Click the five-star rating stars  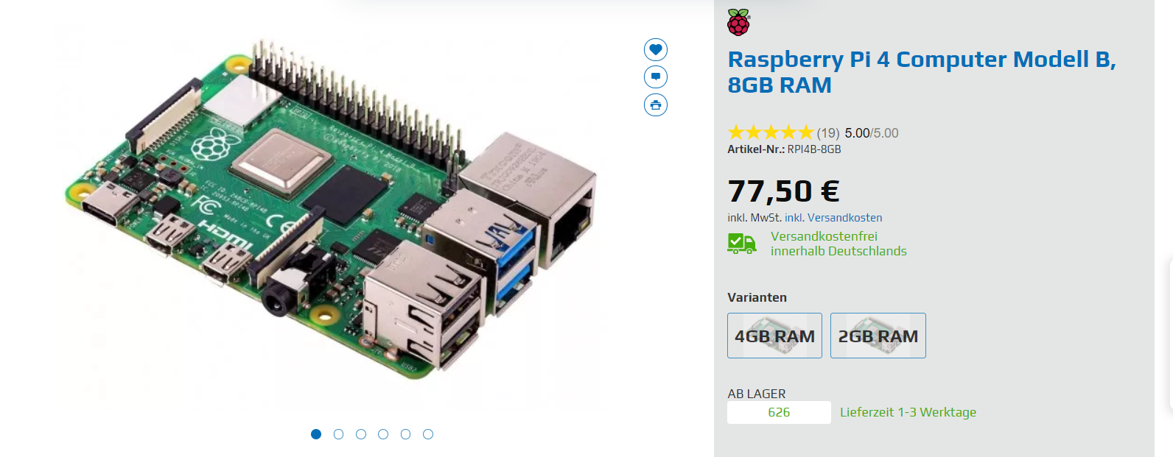pos(771,132)
